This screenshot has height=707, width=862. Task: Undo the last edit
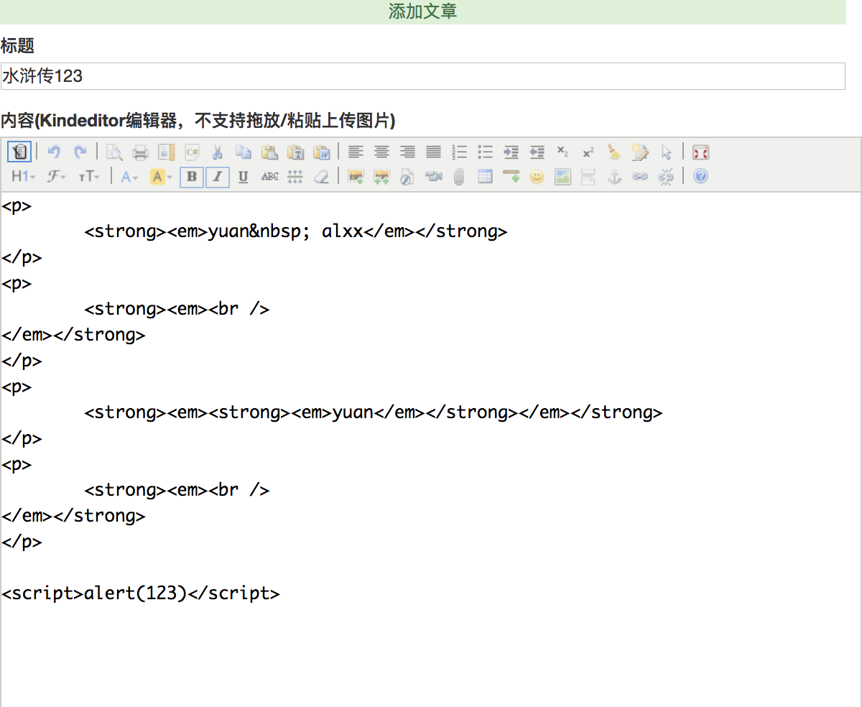(x=54, y=152)
